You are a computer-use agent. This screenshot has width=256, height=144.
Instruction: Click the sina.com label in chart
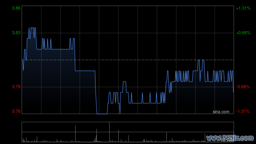click(x=221, y=112)
